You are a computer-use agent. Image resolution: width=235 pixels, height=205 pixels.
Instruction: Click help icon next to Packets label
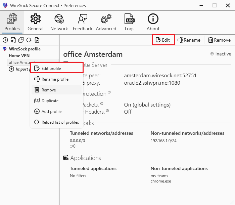tap(102, 104)
